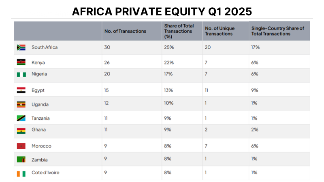Select Egypt's 13% share cell
Viewport: 324px width, 182px height.
click(x=169, y=90)
